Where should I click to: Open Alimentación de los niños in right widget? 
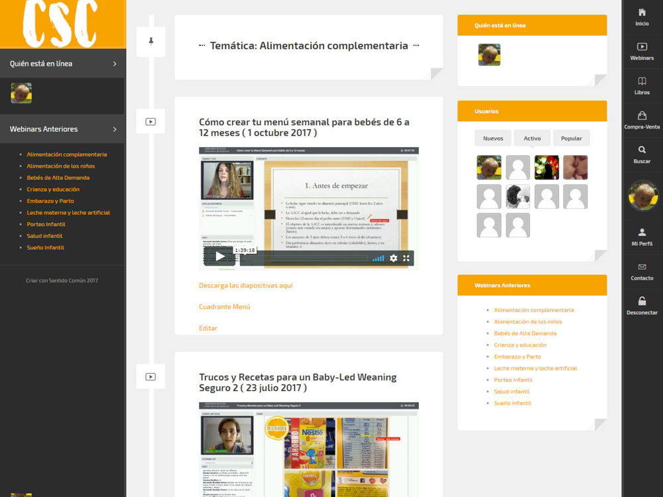click(x=528, y=321)
